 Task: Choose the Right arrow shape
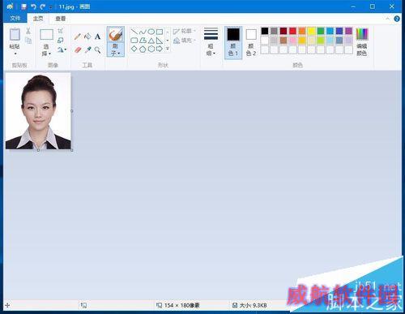coord(160,49)
